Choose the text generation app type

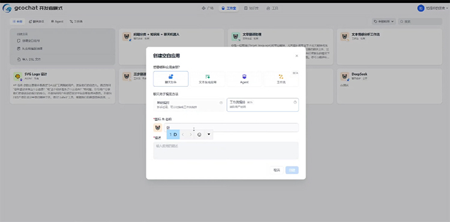coord(208,78)
